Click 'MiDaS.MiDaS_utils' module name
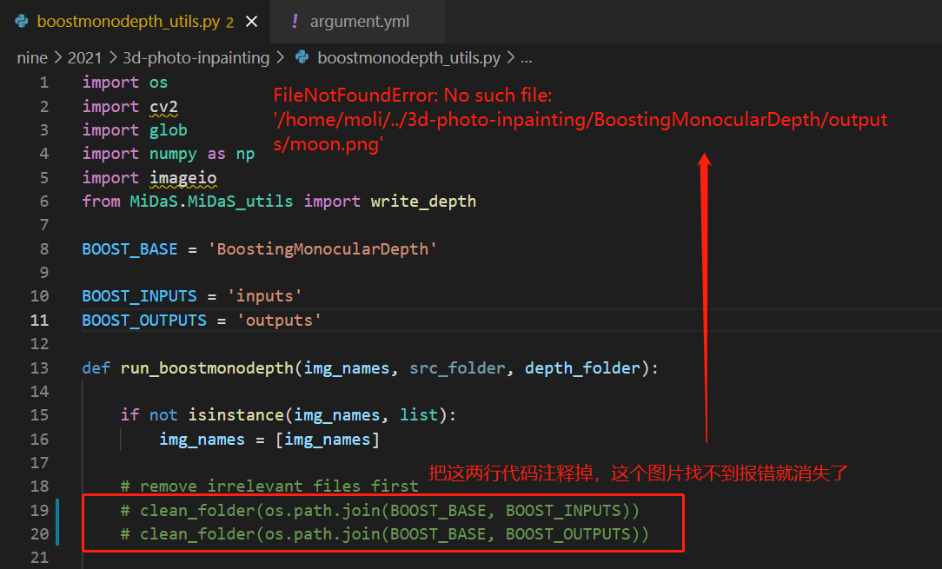This screenshot has height=569, width=942. (211, 202)
